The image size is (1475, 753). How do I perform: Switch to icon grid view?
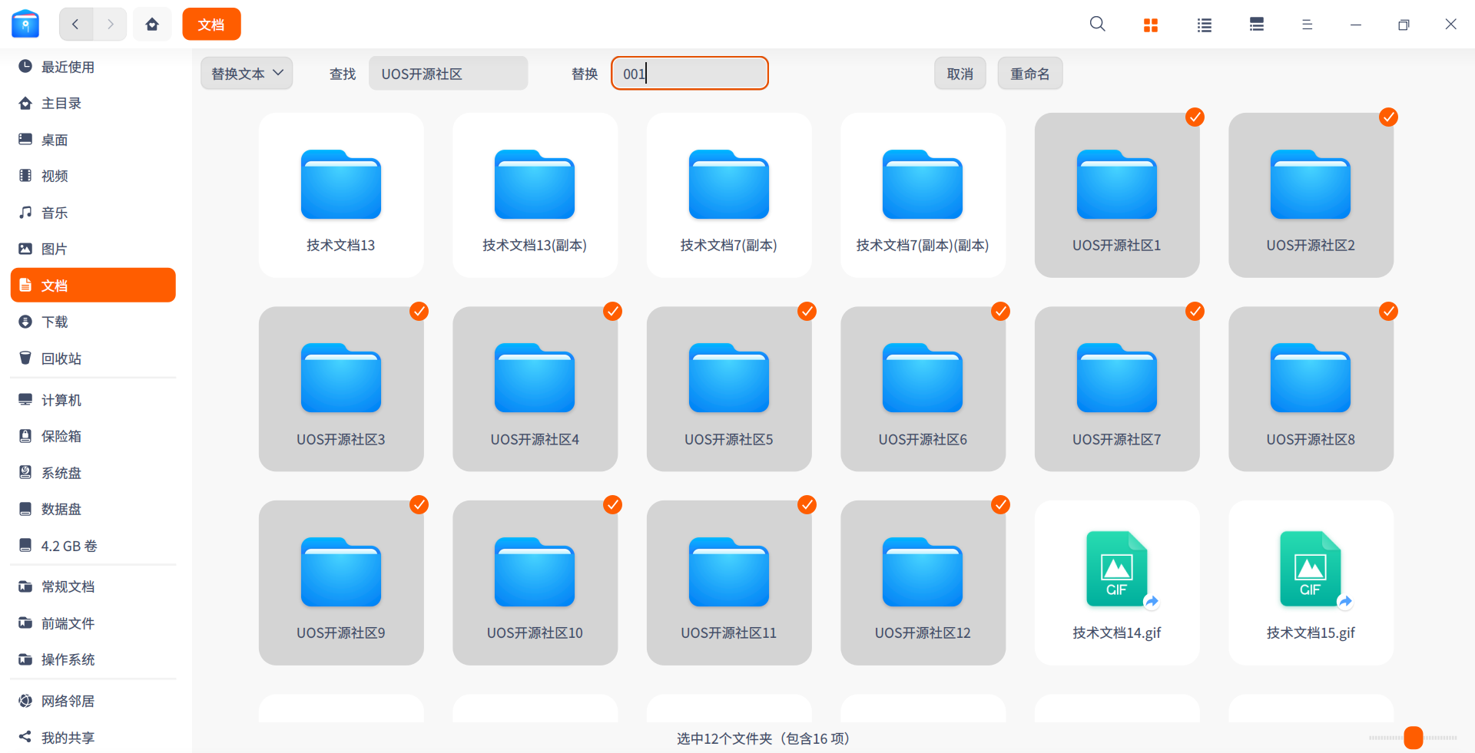[x=1150, y=25]
